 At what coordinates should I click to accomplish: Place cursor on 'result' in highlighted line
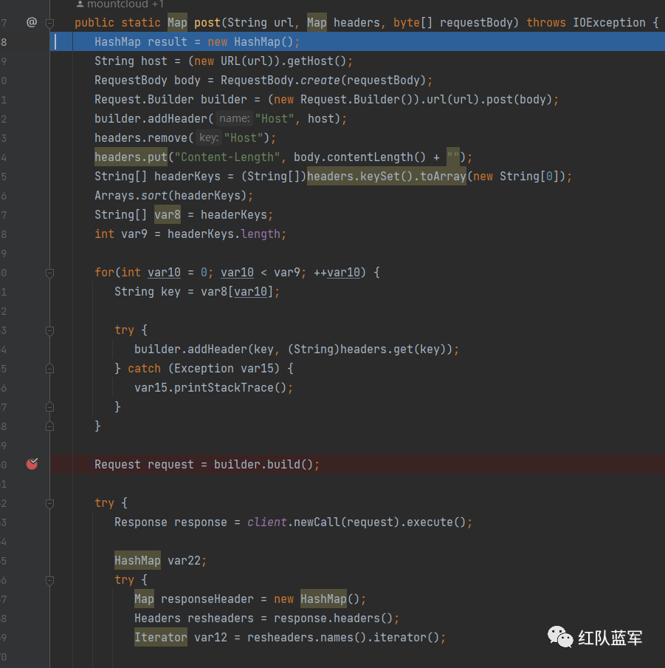pos(168,41)
